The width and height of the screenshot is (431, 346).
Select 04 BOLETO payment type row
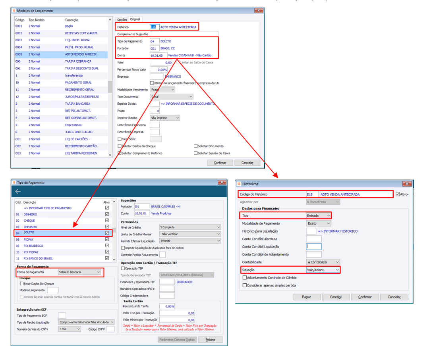coord(63,233)
